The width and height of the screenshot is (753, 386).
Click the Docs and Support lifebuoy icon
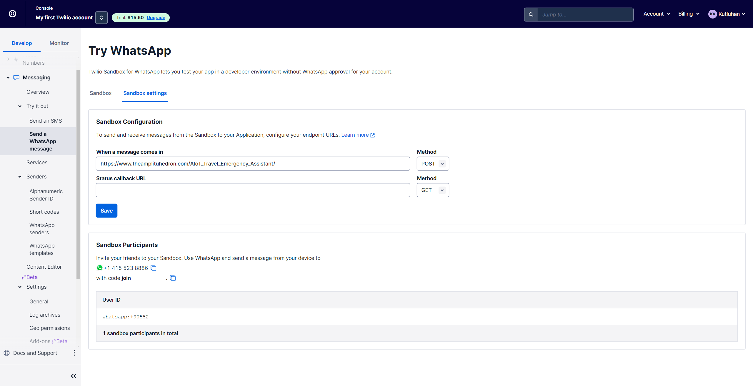coord(7,353)
